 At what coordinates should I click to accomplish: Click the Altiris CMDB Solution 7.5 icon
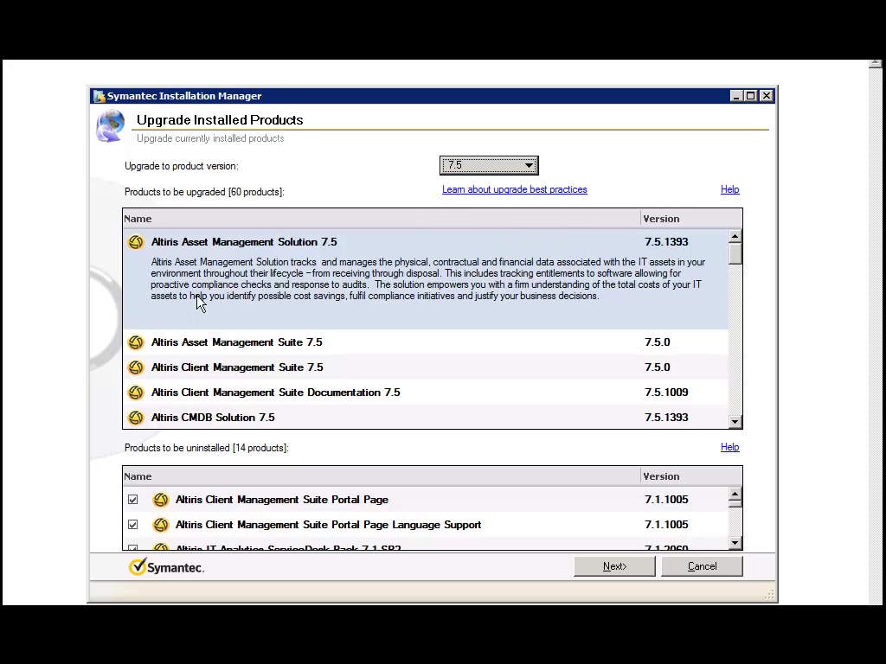[x=136, y=418]
